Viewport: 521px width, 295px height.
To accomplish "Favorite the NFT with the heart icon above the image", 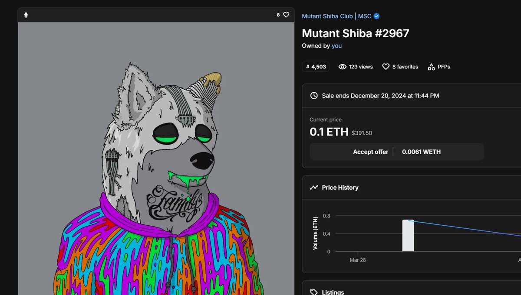I will coord(286,15).
